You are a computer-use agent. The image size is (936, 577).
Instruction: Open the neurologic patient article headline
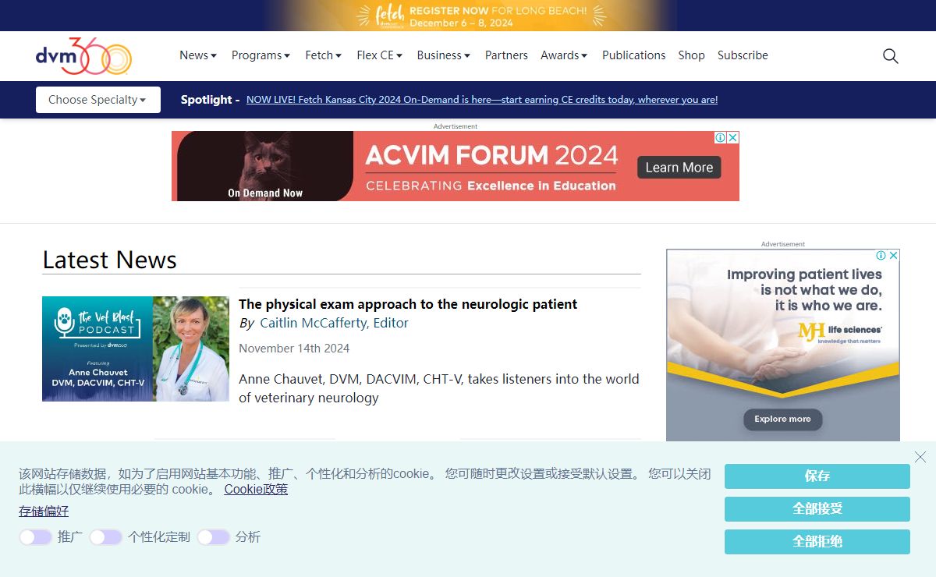(x=408, y=304)
